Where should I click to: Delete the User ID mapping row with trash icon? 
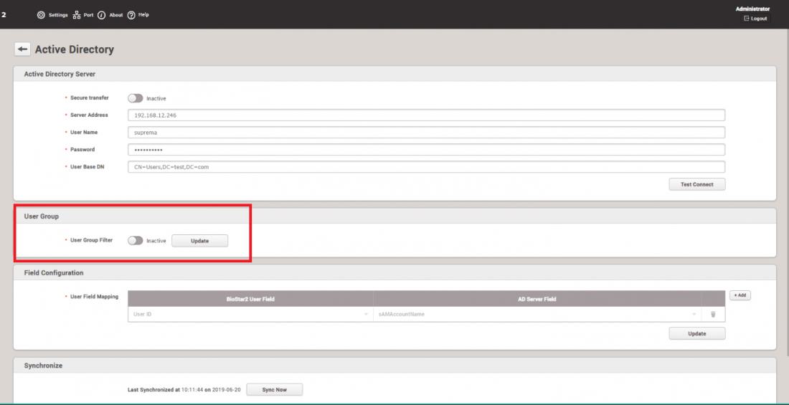(x=713, y=314)
